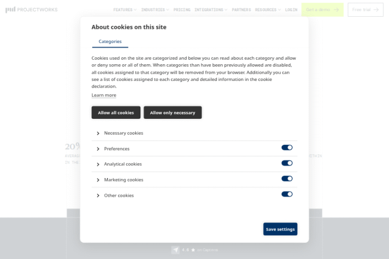Select the Categories tab
The width and height of the screenshot is (389, 259).
click(110, 41)
